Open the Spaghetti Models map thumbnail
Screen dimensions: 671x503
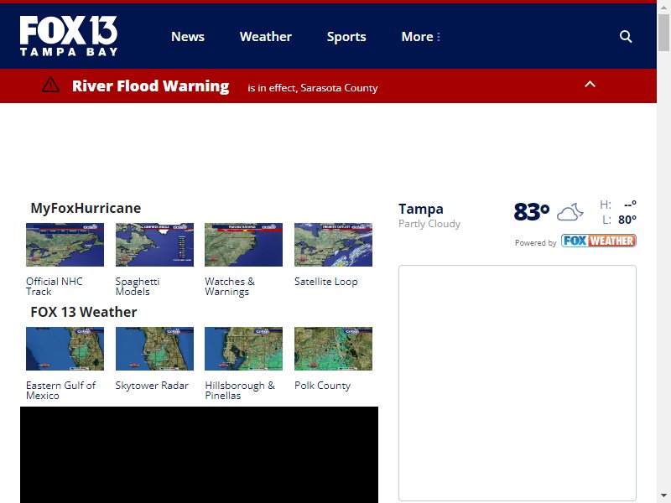(154, 245)
